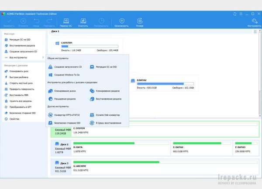Click the Назад undo arrow
Viewport: 262px width, 189px height.
point(36,23)
